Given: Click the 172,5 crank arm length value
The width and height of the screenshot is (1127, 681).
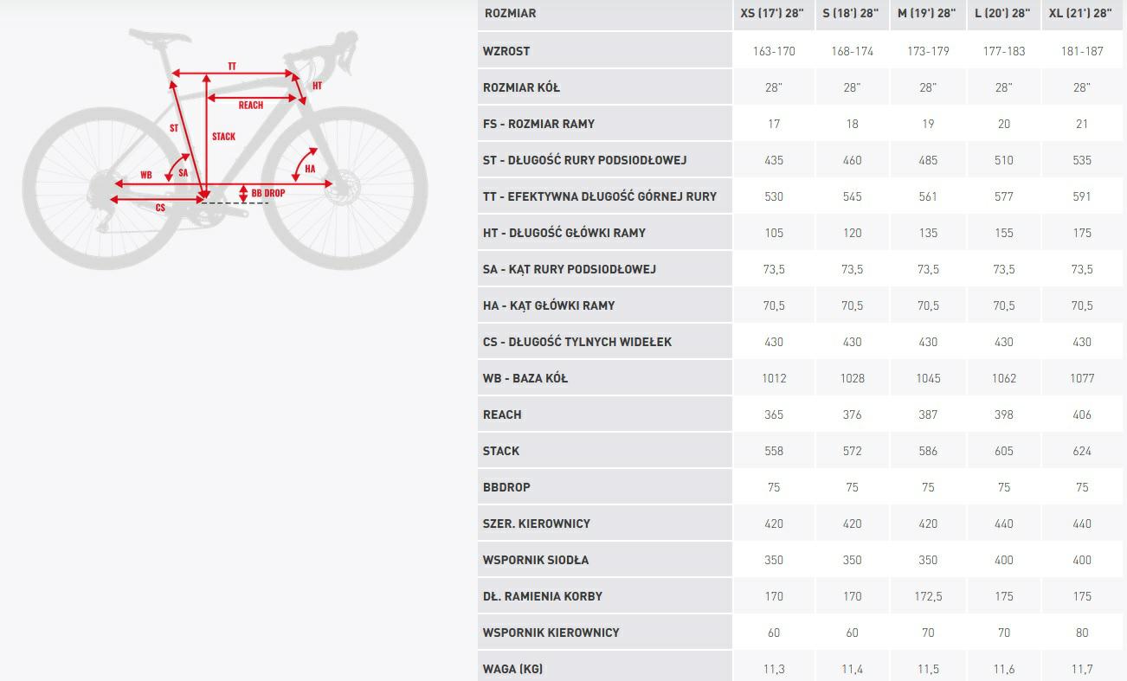Looking at the screenshot, I should (928, 596).
